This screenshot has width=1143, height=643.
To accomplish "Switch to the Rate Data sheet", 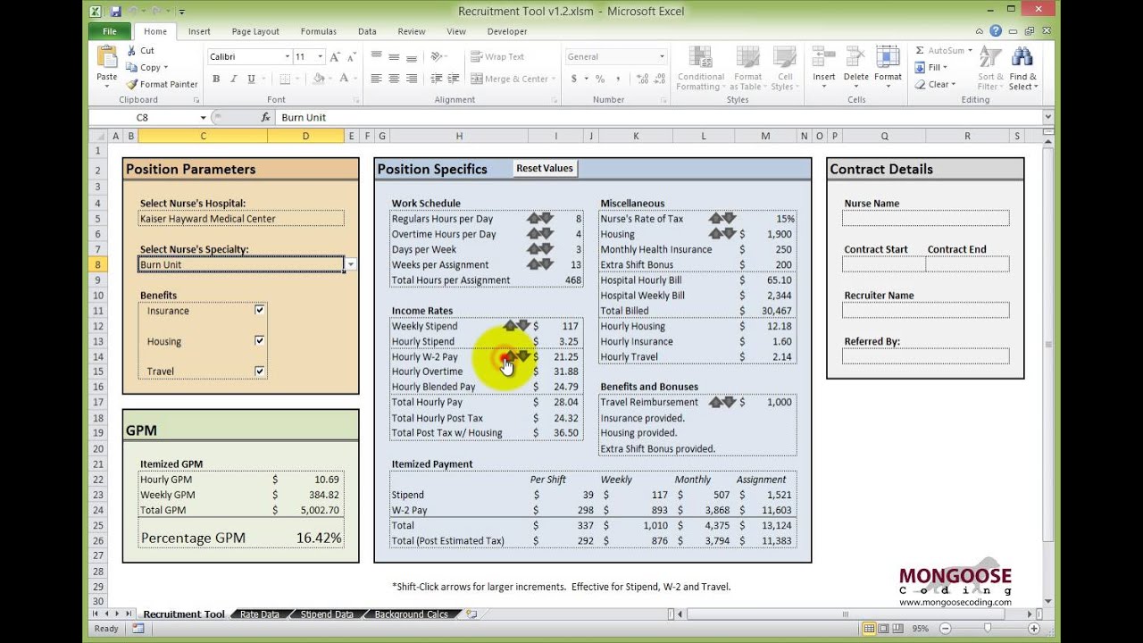I will 259,614.
